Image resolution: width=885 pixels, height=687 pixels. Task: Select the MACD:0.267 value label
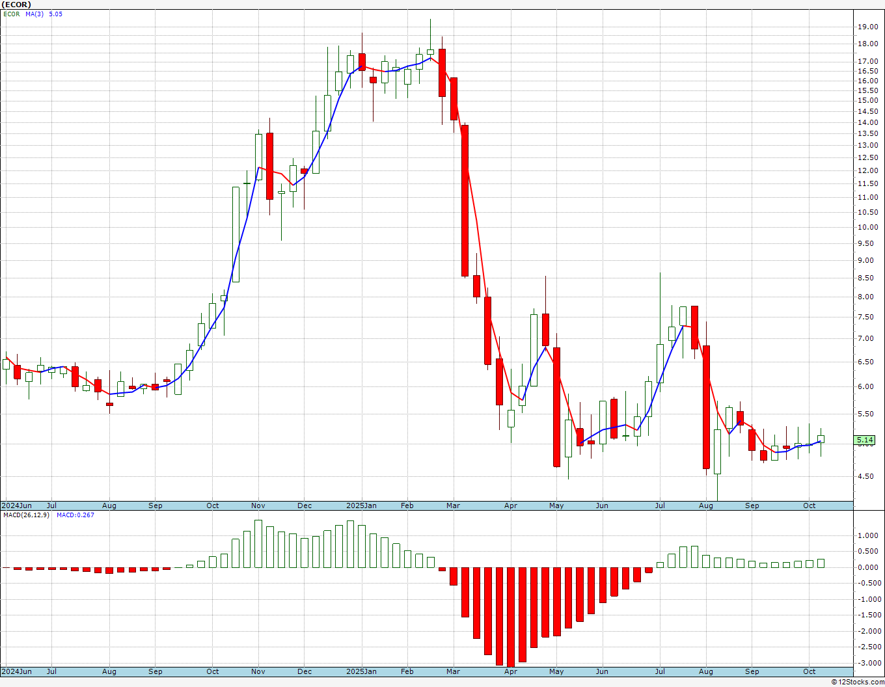pos(75,515)
